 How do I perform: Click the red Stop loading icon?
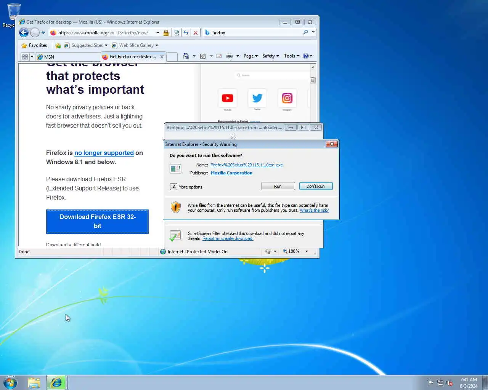pos(196,33)
